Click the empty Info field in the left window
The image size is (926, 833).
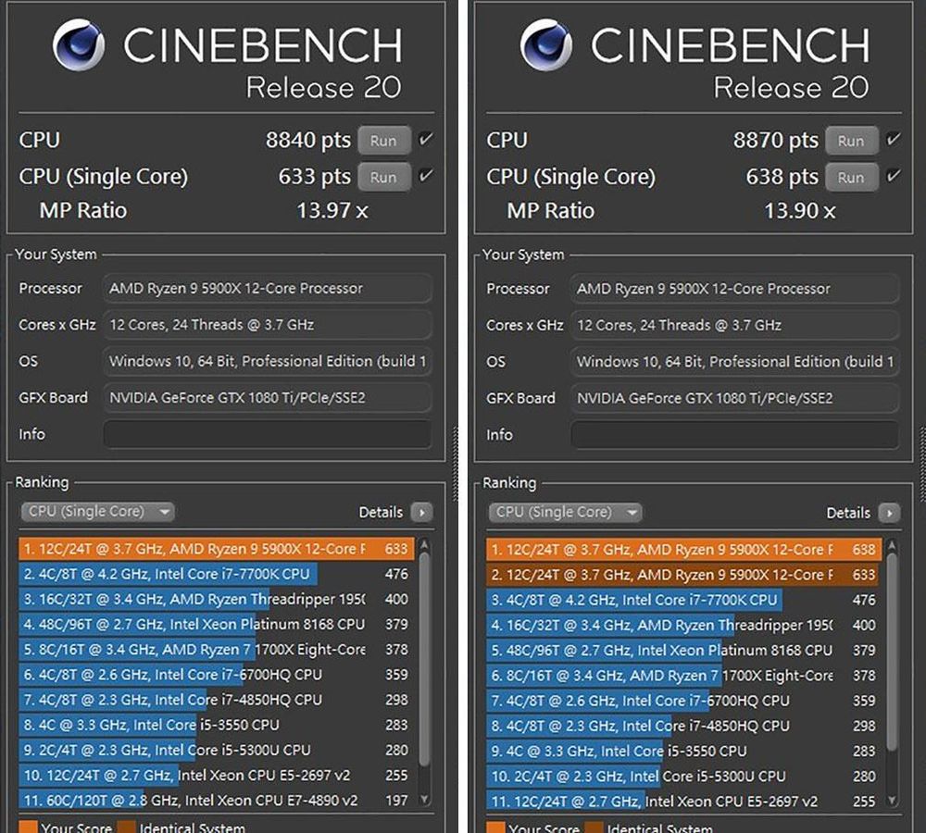tap(267, 434)
